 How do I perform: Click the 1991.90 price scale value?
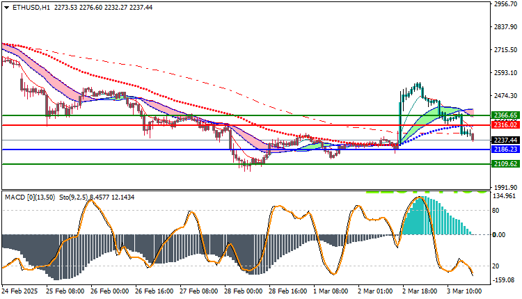506,187
